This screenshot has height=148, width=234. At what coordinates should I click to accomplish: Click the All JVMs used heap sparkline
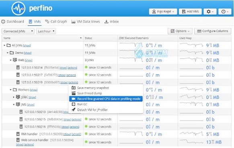point(191,45)
